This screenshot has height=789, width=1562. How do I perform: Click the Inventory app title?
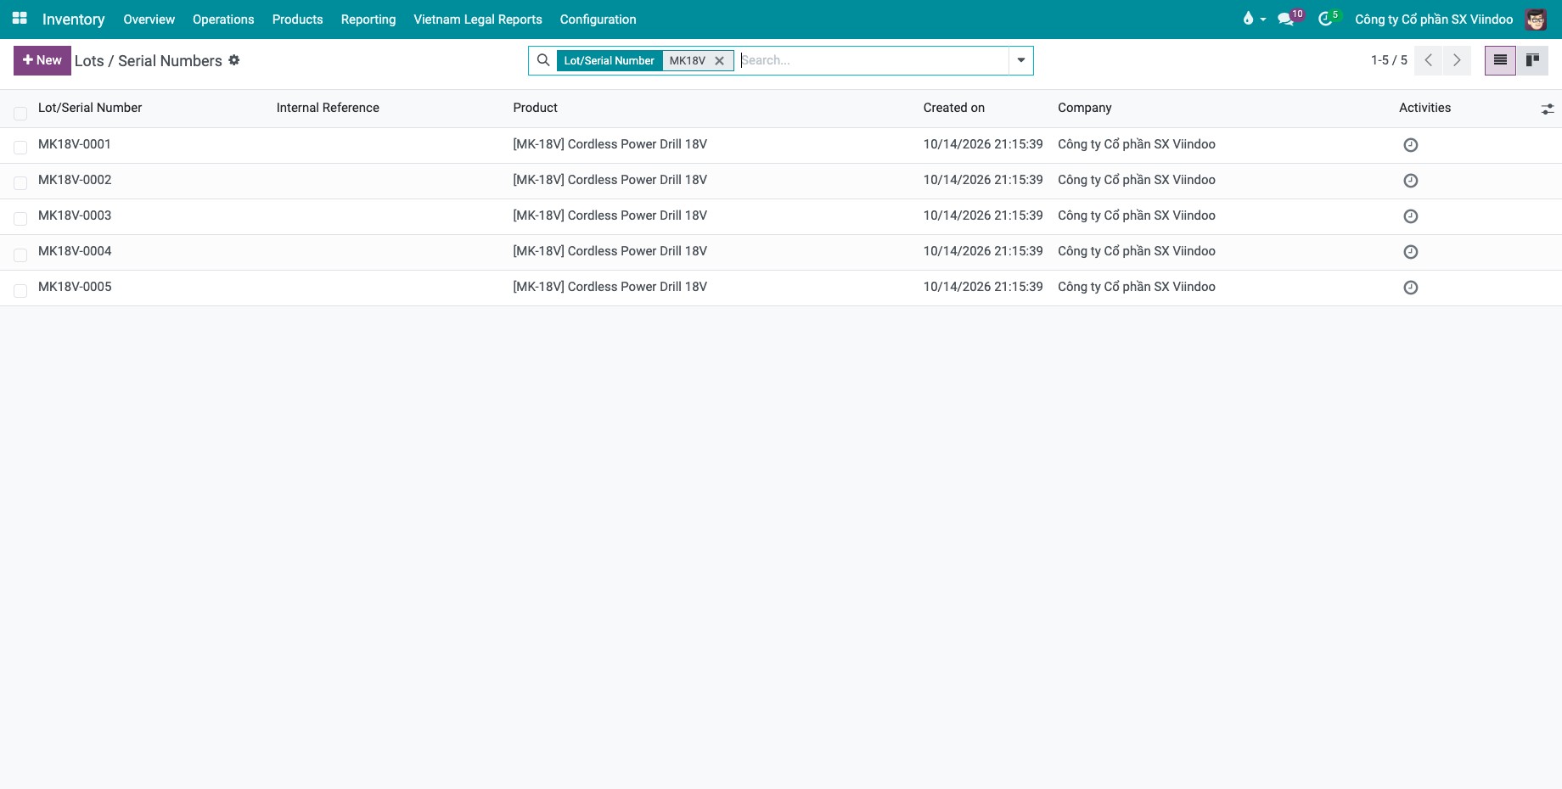pos(74,19)
